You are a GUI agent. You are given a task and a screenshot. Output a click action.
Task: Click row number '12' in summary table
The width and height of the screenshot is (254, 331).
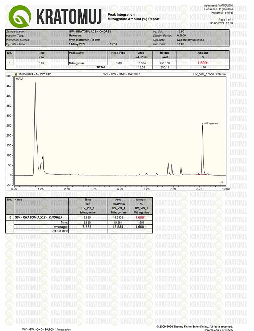pos(10,217)
